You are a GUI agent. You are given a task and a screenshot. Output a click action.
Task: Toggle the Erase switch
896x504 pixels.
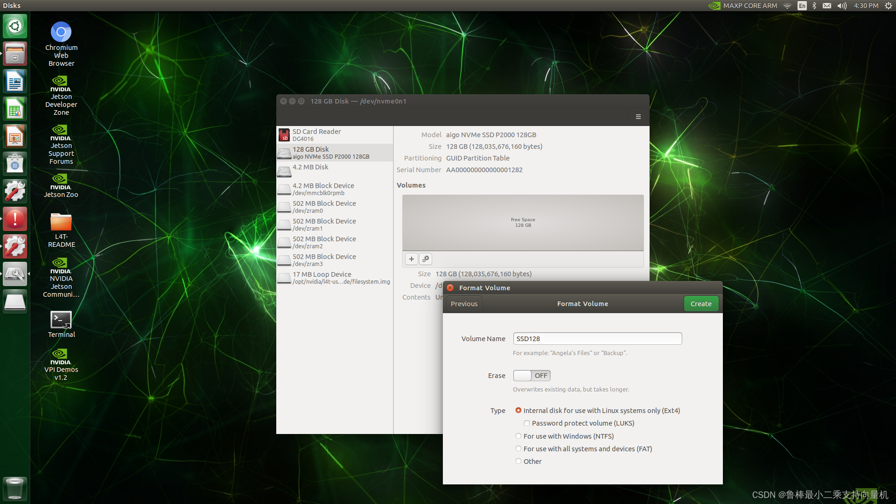tap(532, 376)
